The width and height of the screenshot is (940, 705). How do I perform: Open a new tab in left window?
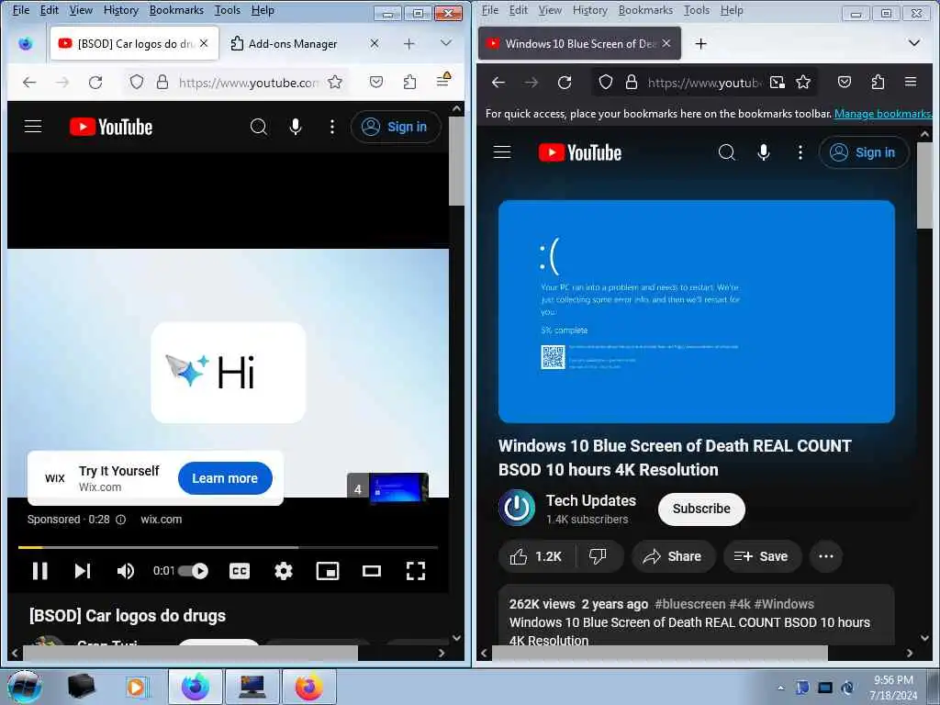(x=408, y=44)
